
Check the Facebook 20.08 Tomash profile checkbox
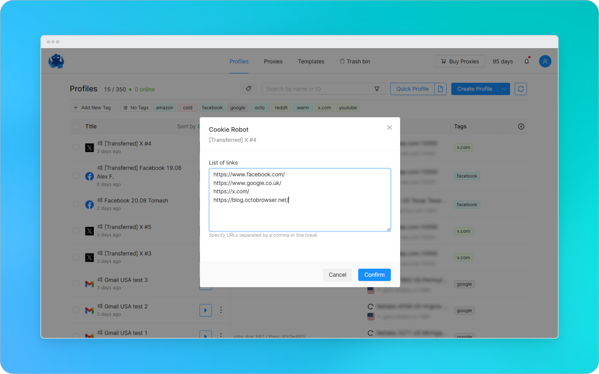(76, 204)
